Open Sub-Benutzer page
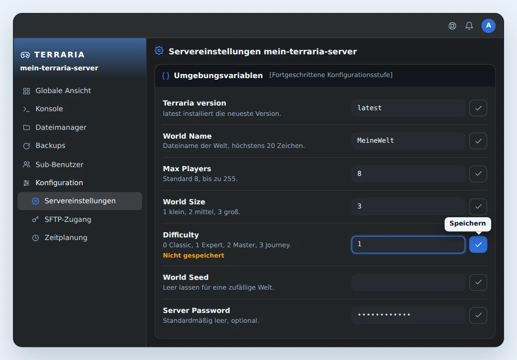The width and height of the screenshot is (517, 360). (x=80, y=164)
